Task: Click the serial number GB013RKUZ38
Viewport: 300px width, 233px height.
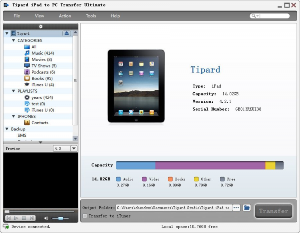Action: pyautogui.click(x=248, y=109)
